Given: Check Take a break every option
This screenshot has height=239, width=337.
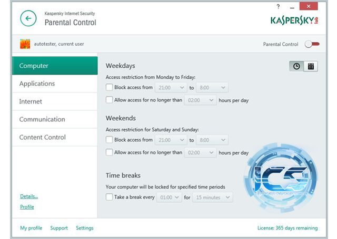Looking at the screenshot, I should click(x=109, y=197).
